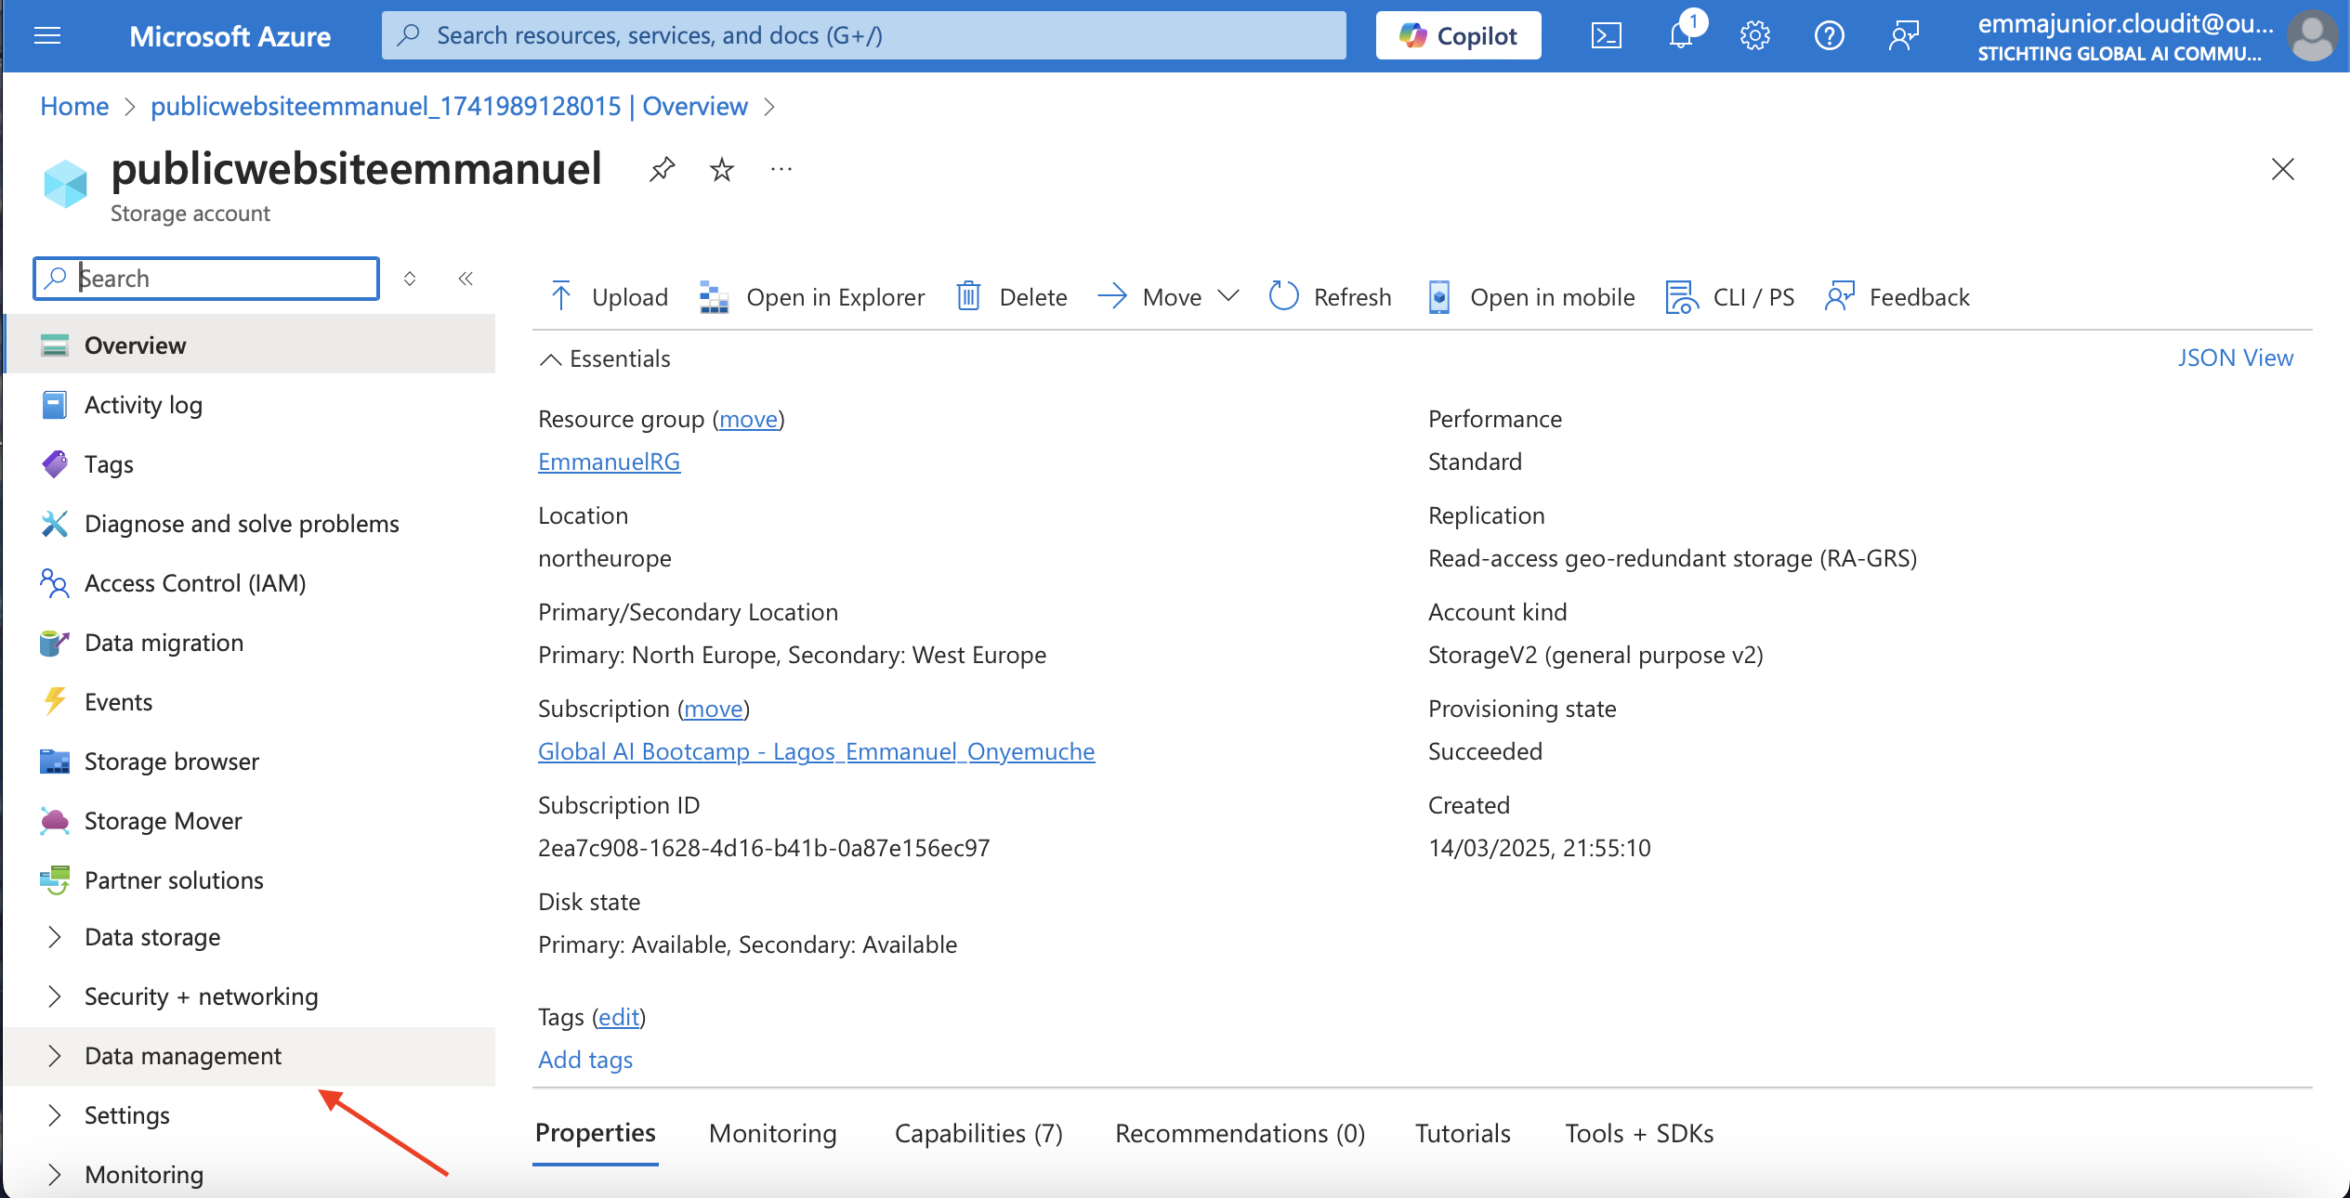This screenshot has height=1198, width=2350.
Task: Click the Microsoft Azure logo text
Action: (230, 36)
